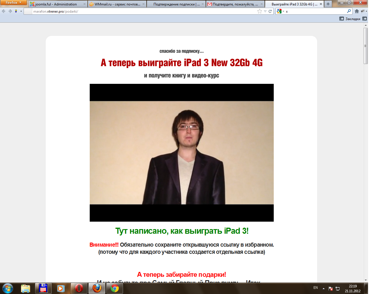Switch to Подтверждение подписки tab
The width and height of the screenshot is (383, 294).
tap(177, 4)
